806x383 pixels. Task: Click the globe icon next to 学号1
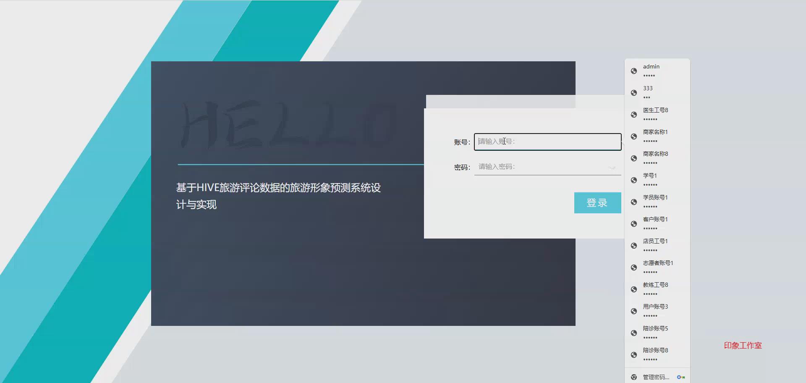(x=633, y=180)
